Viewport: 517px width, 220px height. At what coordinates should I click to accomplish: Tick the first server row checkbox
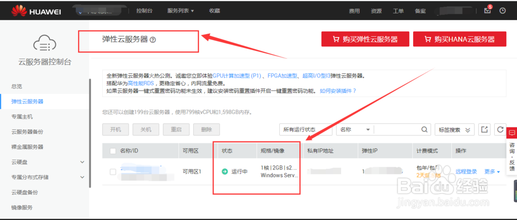point(113,171)
